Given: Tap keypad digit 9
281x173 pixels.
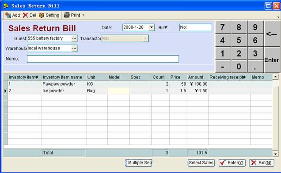Looking at the screenshot, I should 255,27.
